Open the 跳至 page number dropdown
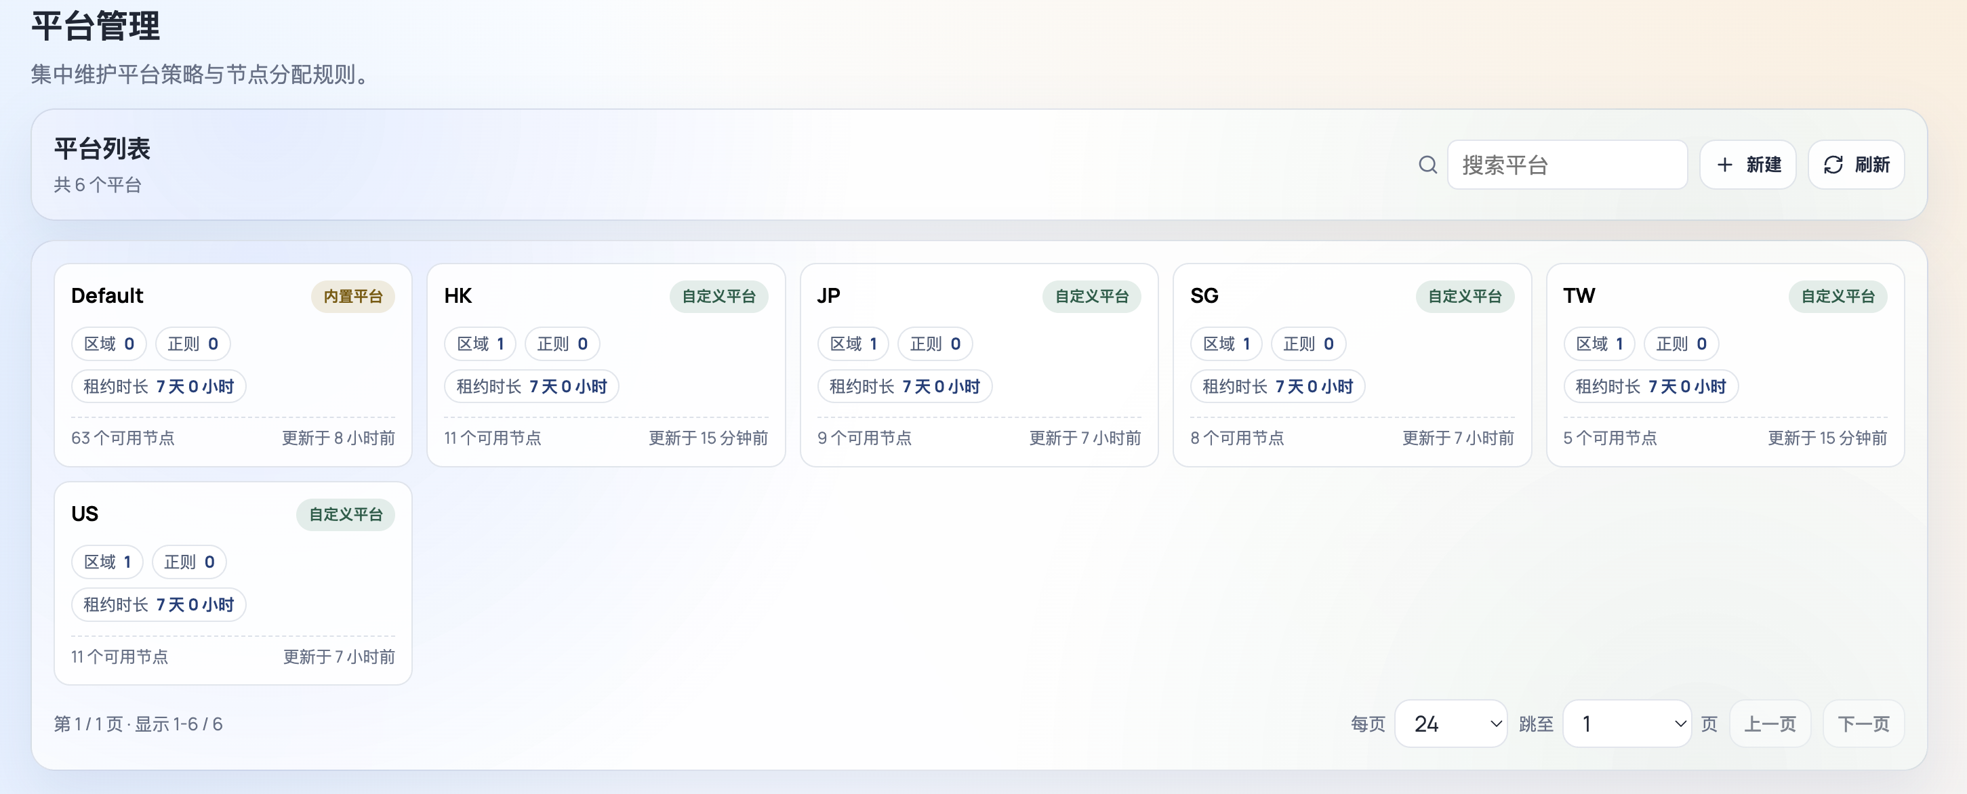Image resolution: width=1967 pixels, height=794 pixels. click(x=1627, y=723)
